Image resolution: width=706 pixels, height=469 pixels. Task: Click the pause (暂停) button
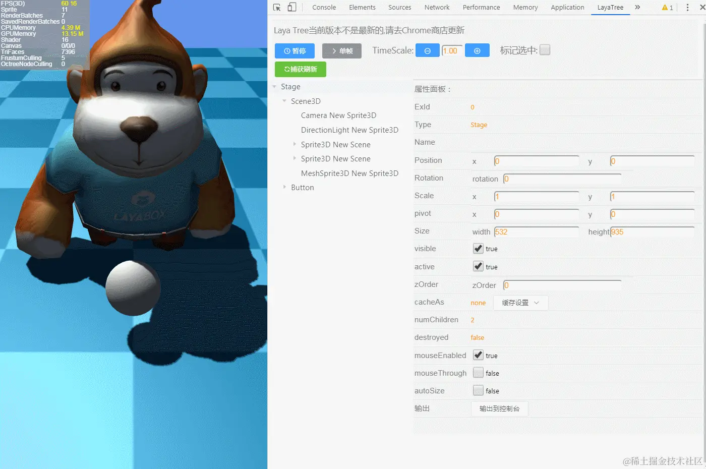pos(295,51)
